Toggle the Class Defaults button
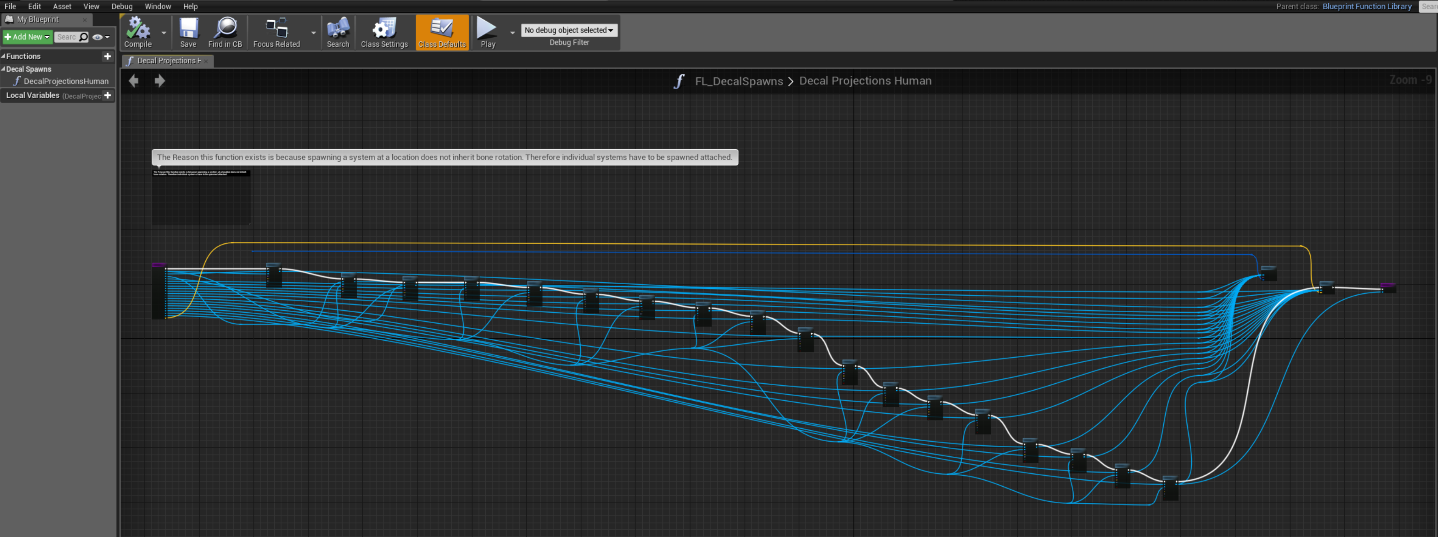 [441, 32]
